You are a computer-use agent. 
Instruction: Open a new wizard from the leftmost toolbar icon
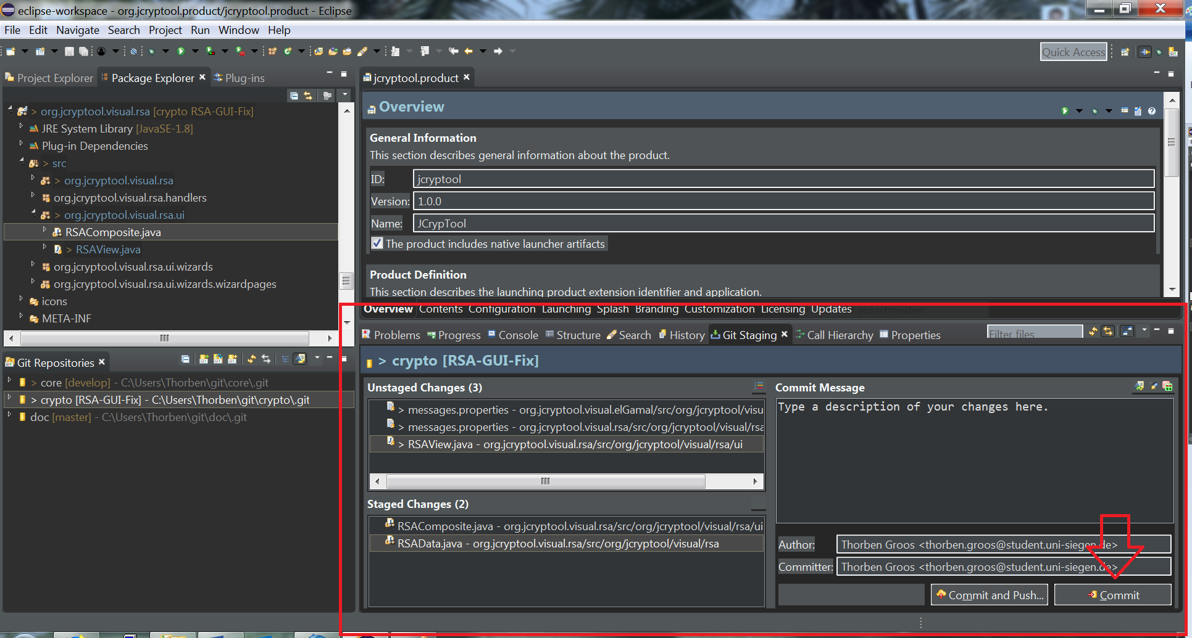(9, 51)
